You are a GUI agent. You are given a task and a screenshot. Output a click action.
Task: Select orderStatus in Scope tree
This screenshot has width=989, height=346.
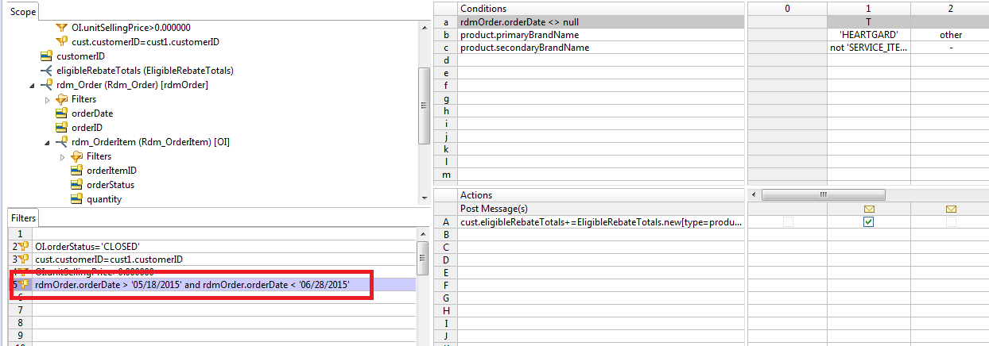point(111,185)
